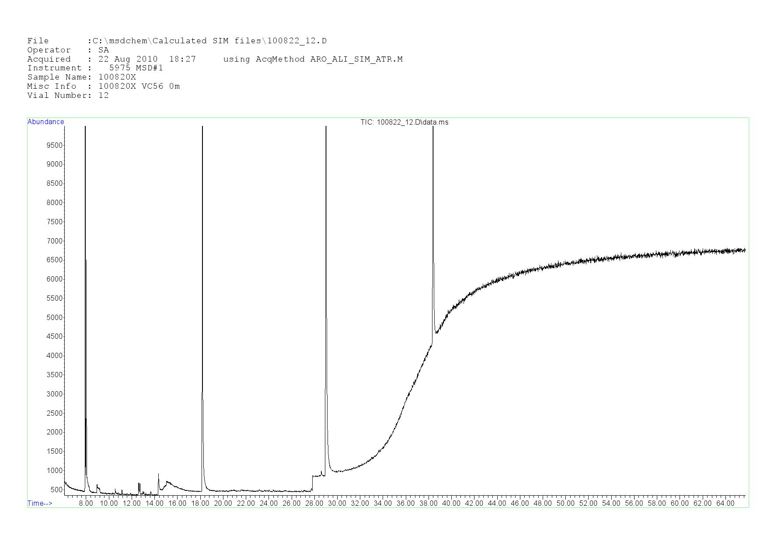Click the Time--> x-axis label
The height and width of the screenshot is (542, 767).
click(x=40, y=503)
